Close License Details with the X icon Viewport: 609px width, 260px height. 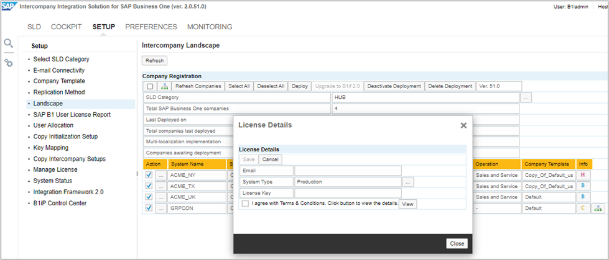coord(463,125)
